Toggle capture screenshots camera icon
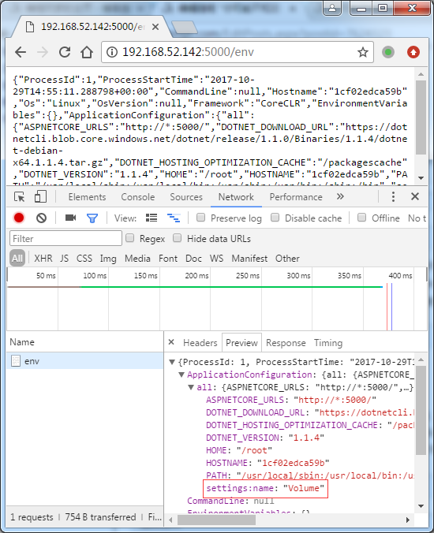 click(x=70, y=218)
